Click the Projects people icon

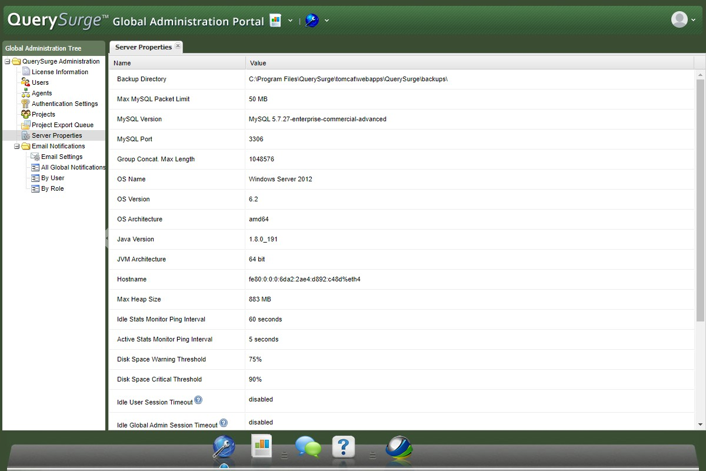(26, 114)
